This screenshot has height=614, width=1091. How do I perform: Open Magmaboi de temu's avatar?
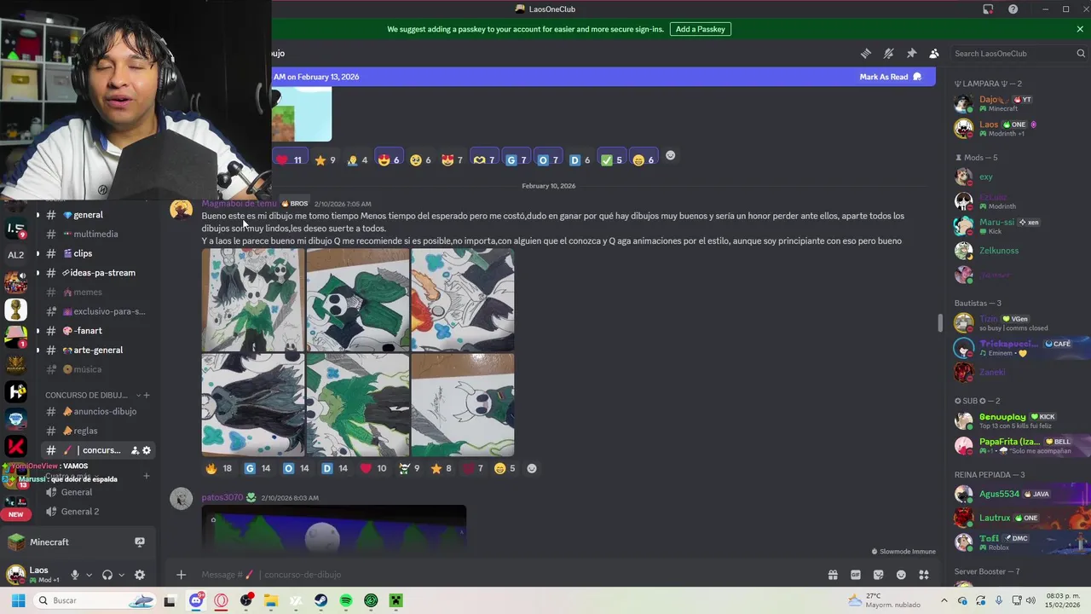tap(181, 210)
